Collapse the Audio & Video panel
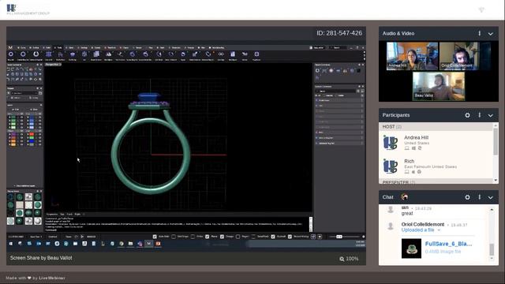This screenshot has height=284, width=505. click(x=490, y=33)
